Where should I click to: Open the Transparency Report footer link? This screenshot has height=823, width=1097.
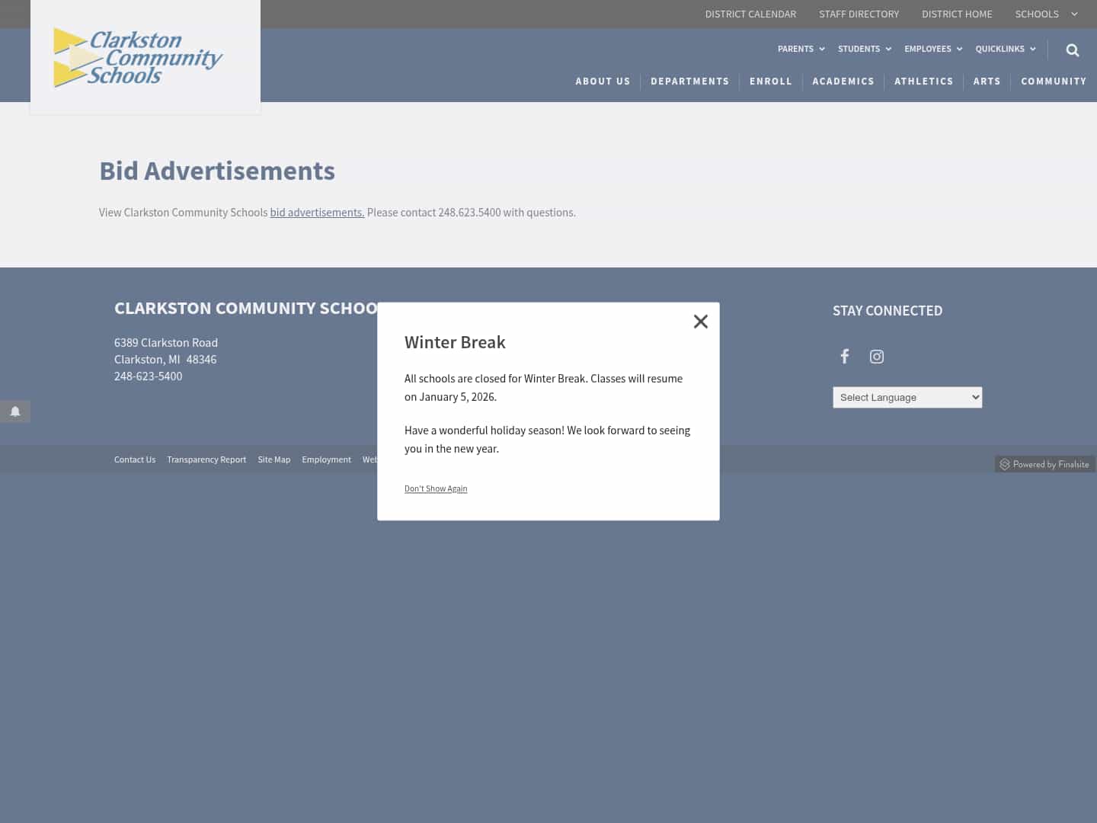[x=206, y=460]
